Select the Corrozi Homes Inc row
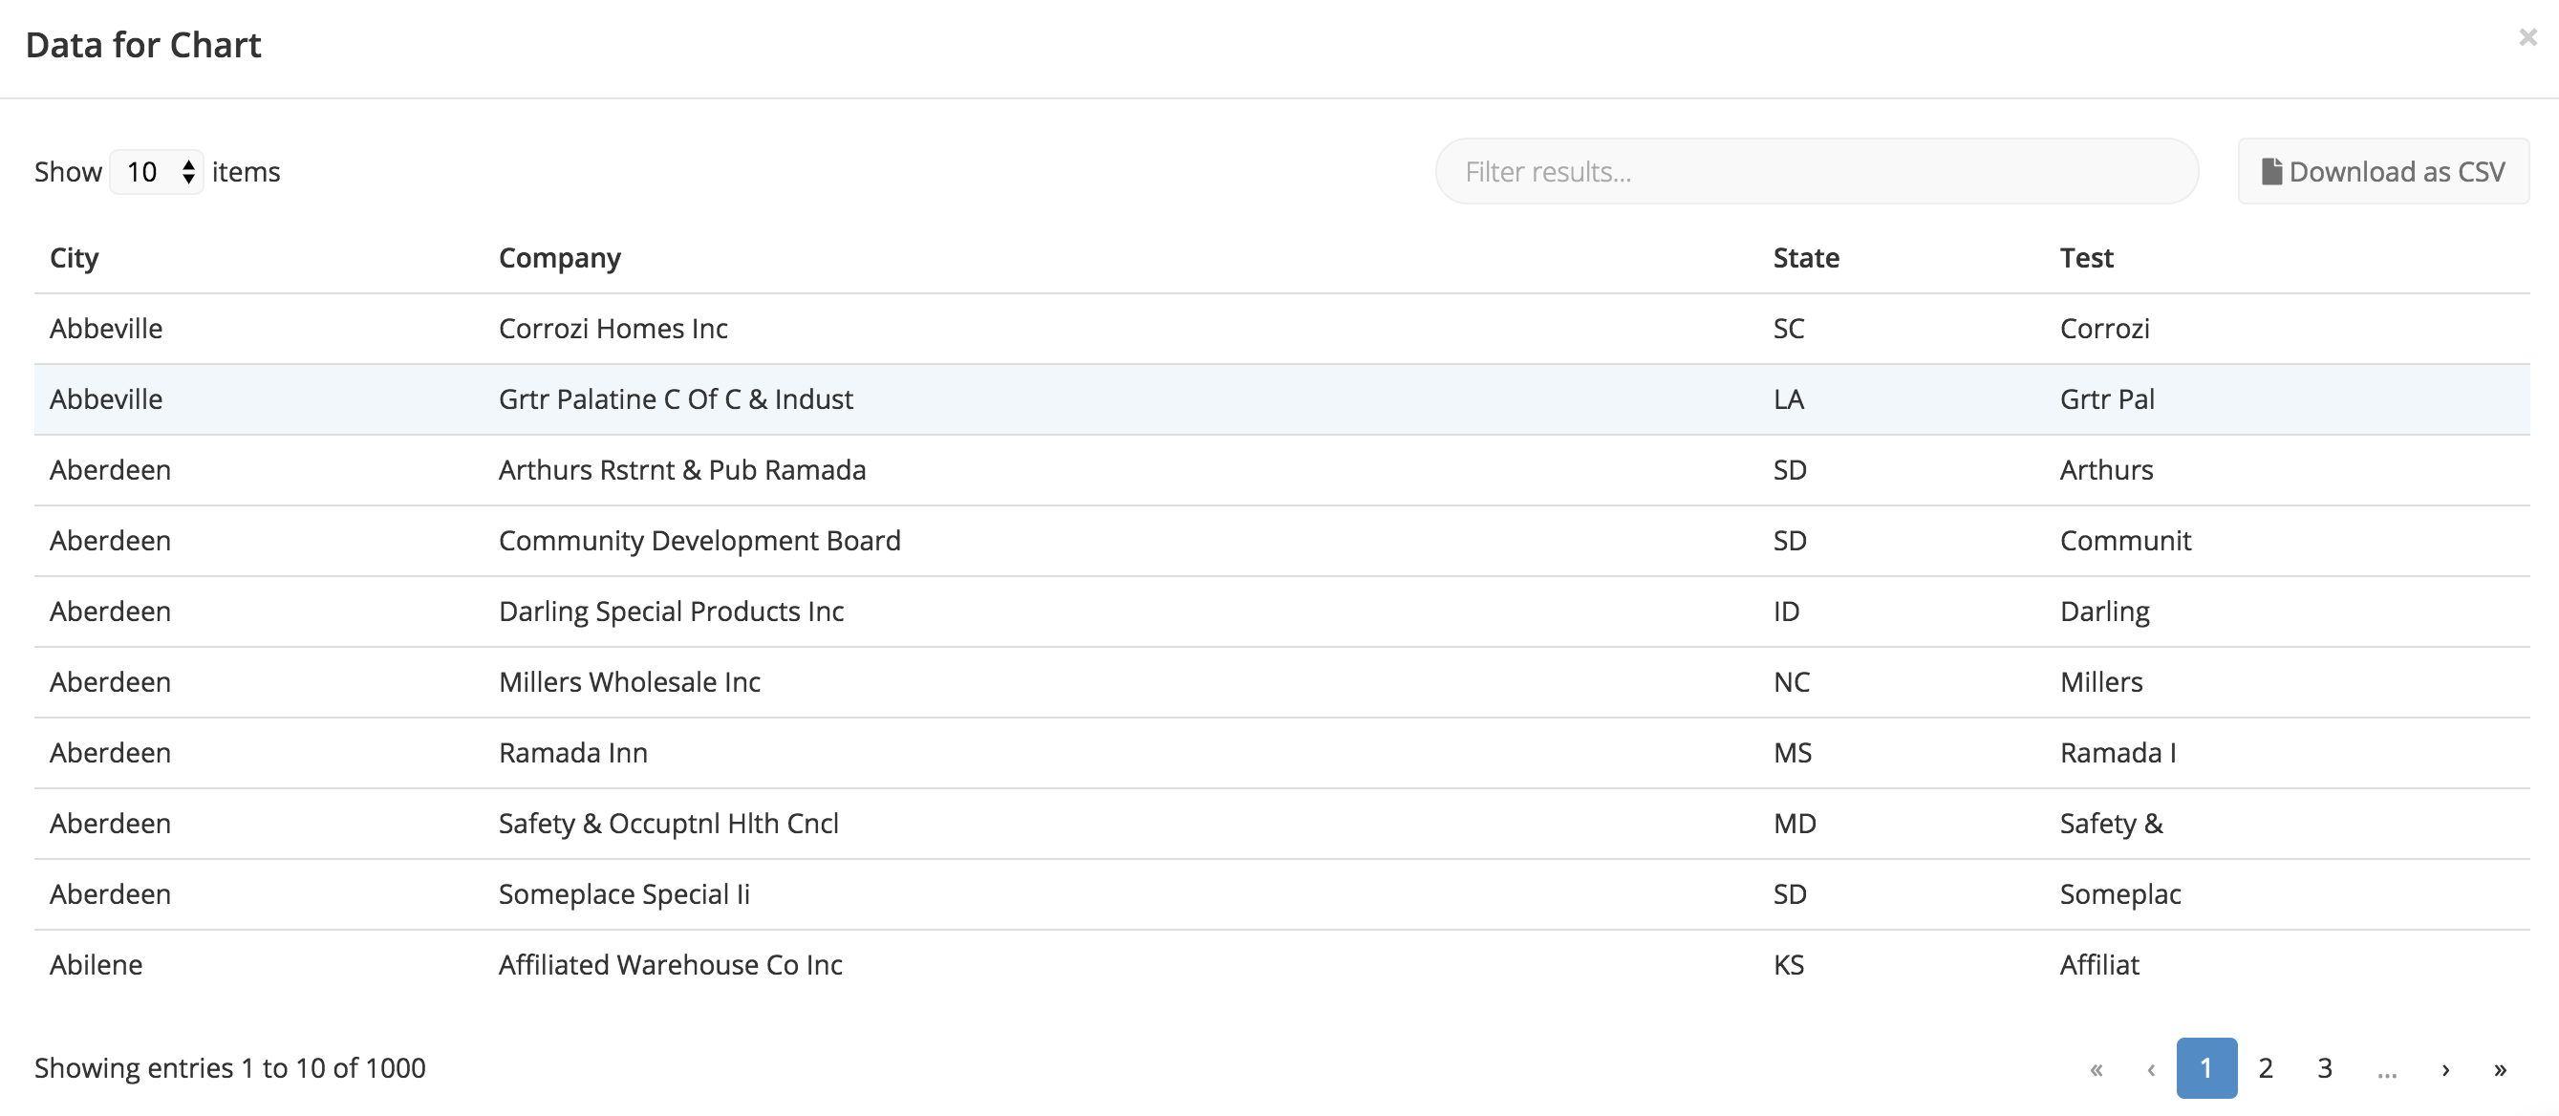Viewport: 2559px width, 1116px height. pyautogui.click(x=1281, y=329)
